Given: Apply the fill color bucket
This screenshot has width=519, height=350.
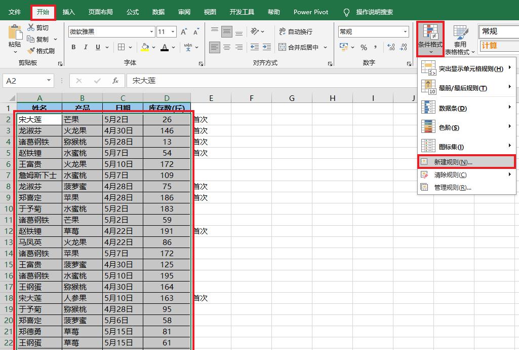Looking at the screenshot, I should [145, 47].
